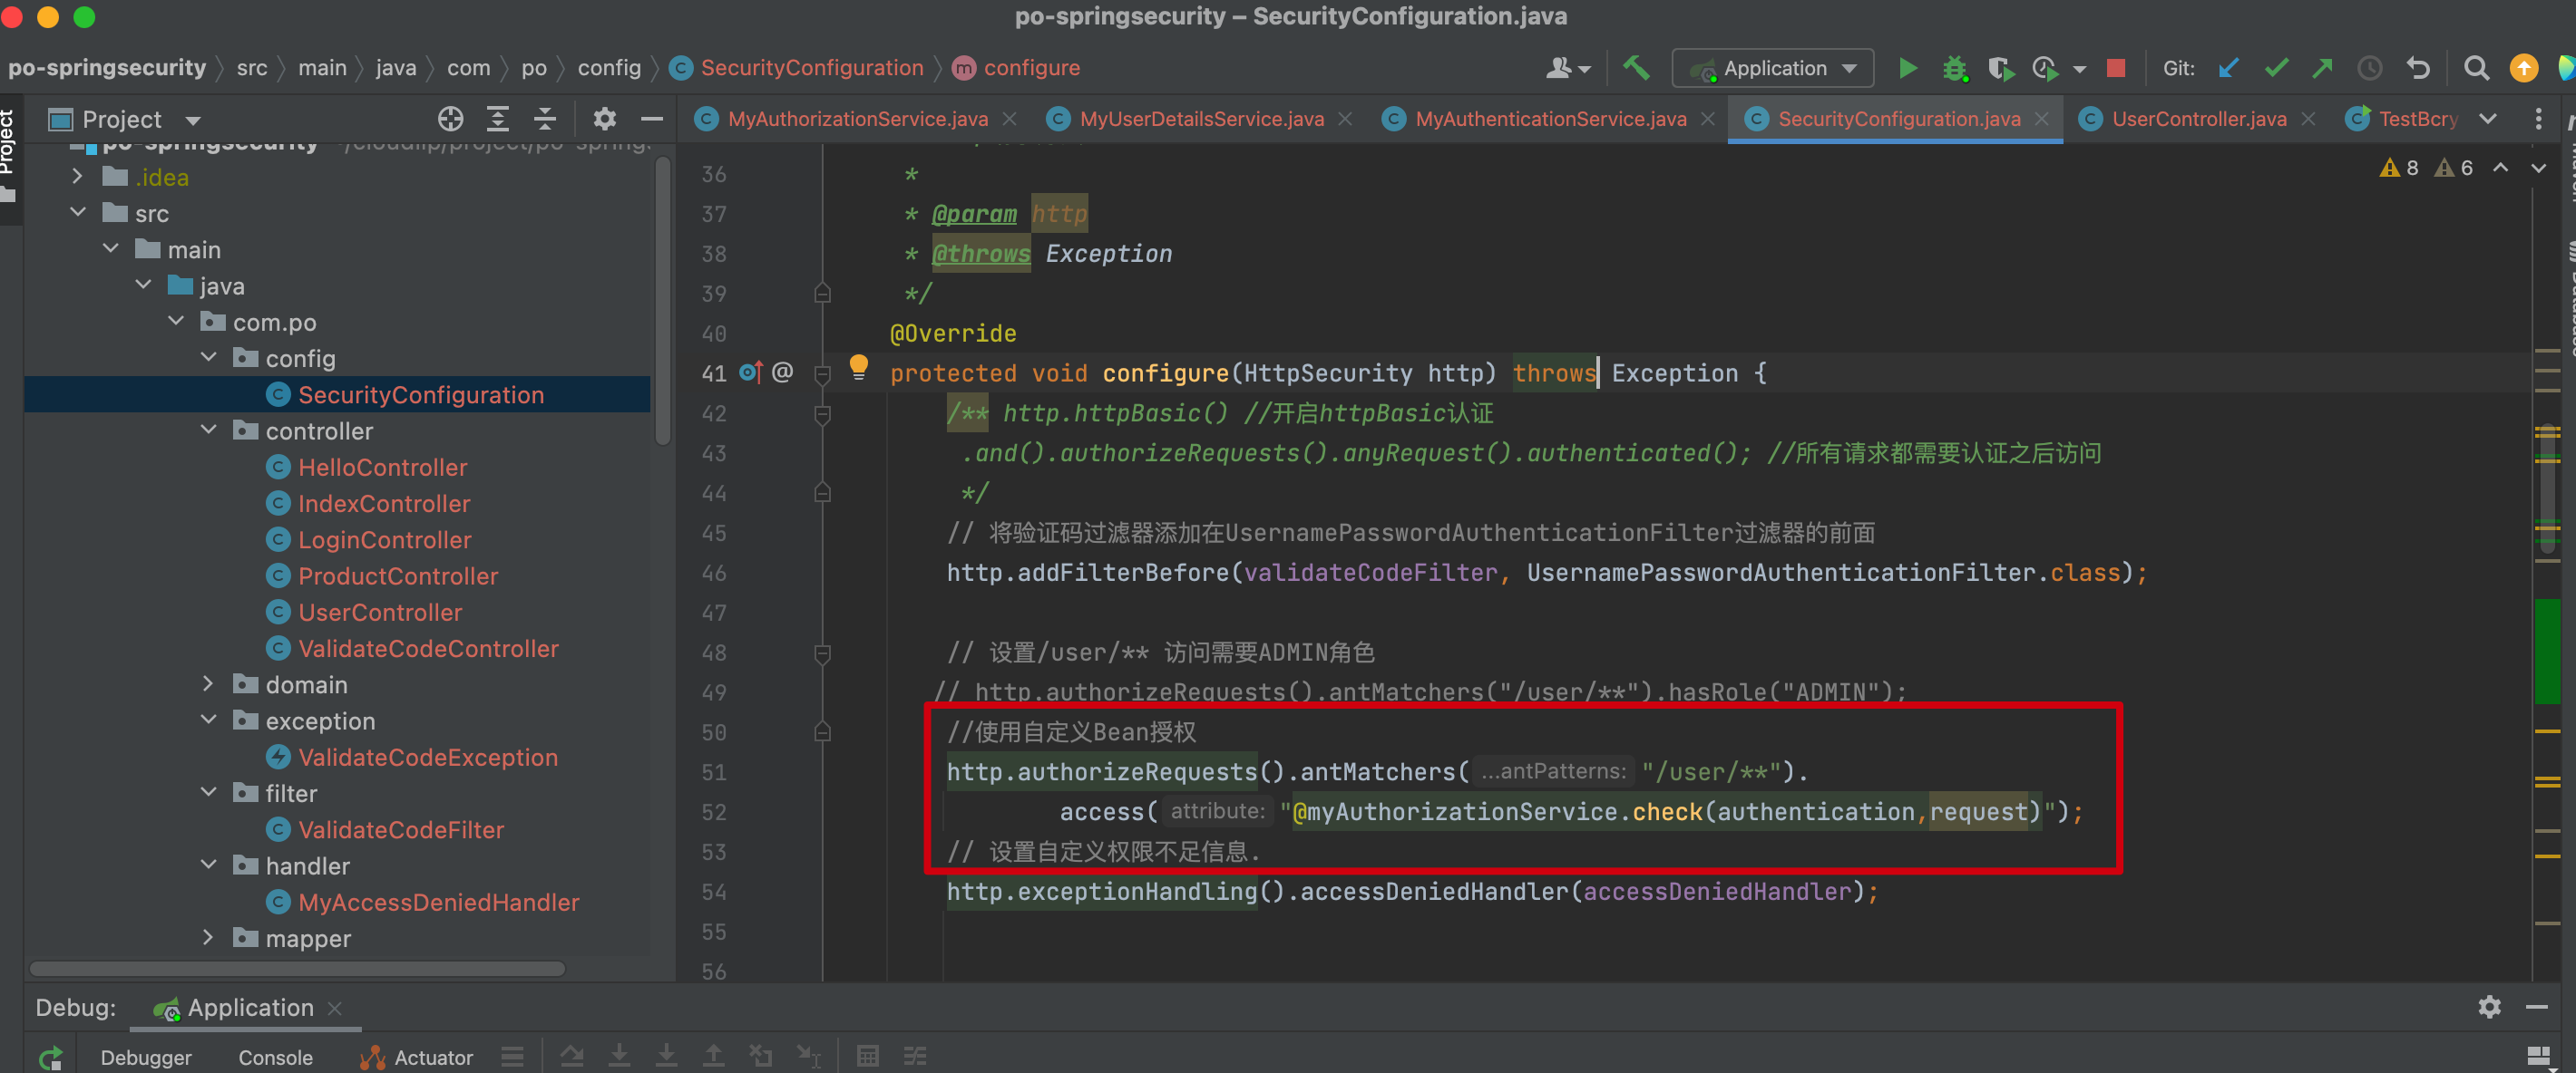
Task: Open the Console tab in Debug panel
Action: (275, 1057)
